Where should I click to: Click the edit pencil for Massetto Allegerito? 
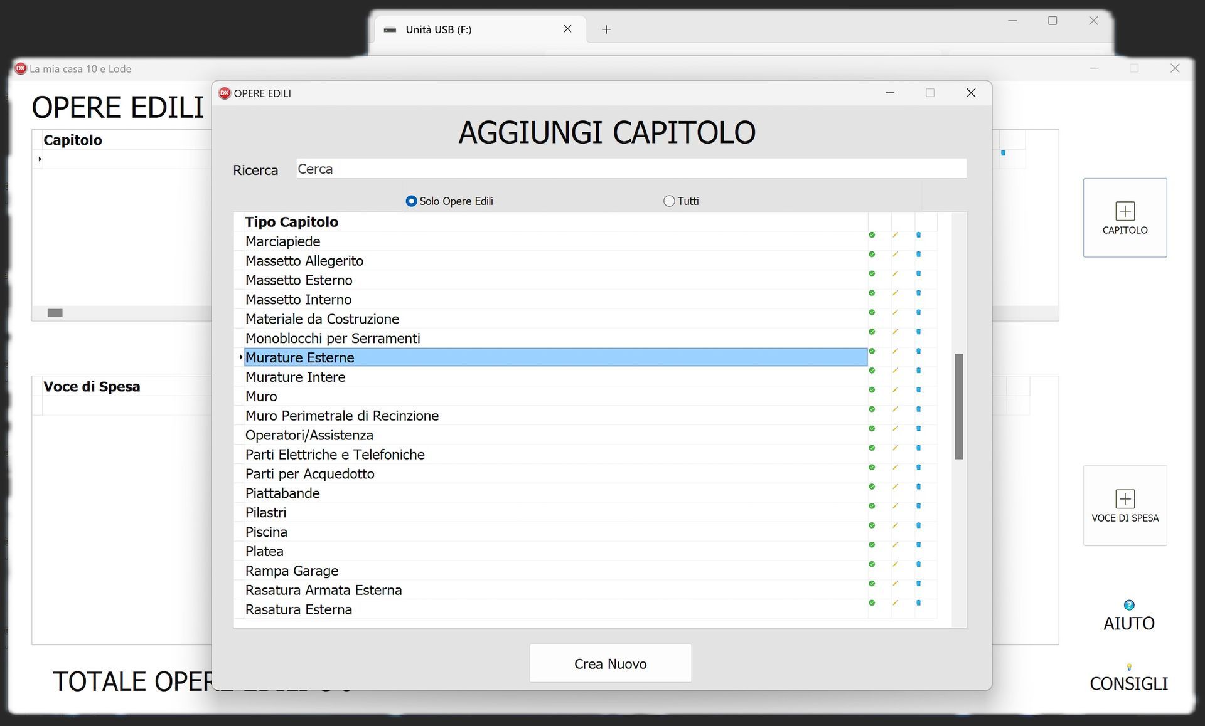(x=896, y=255)
